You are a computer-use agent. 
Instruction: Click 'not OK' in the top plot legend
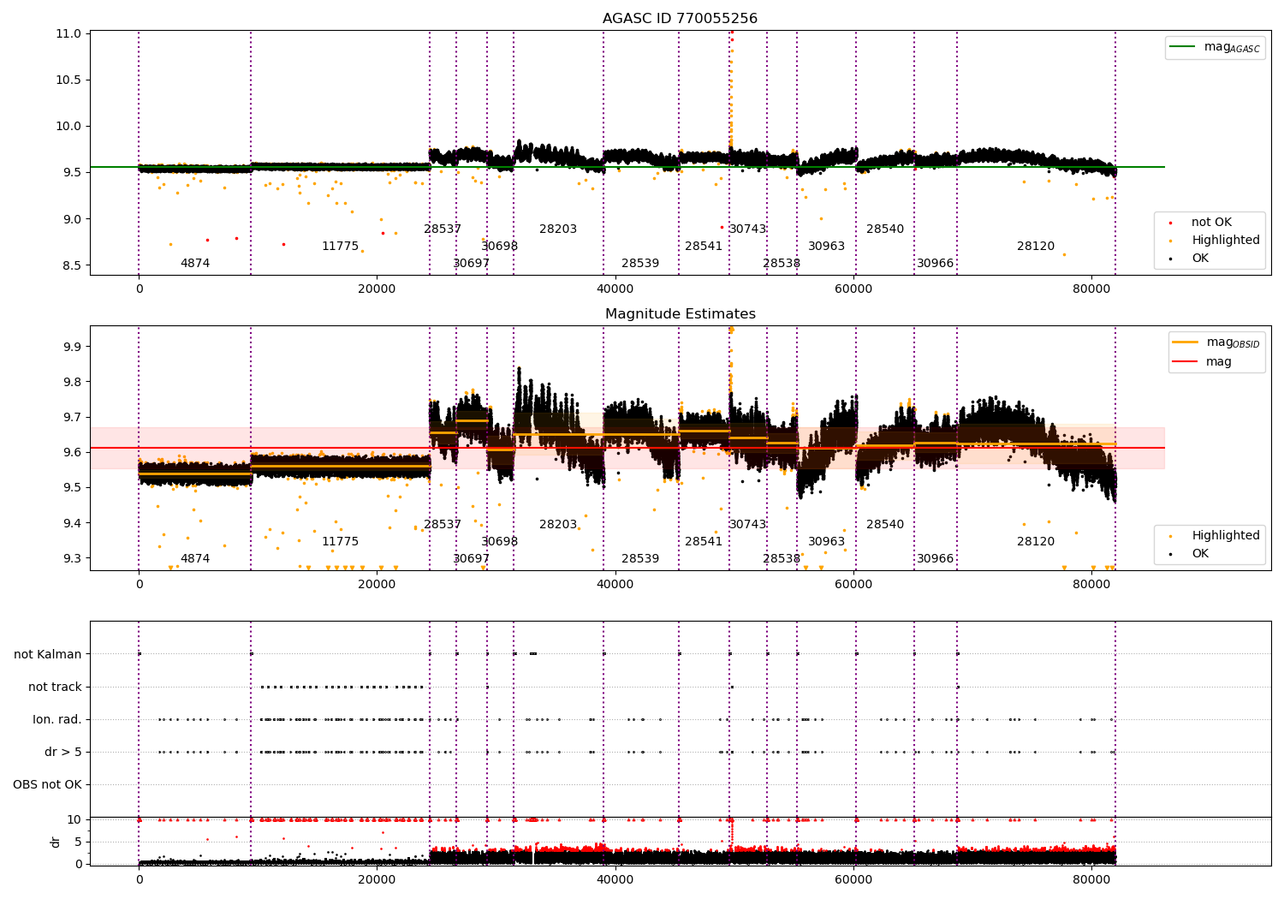[1211, 222]
